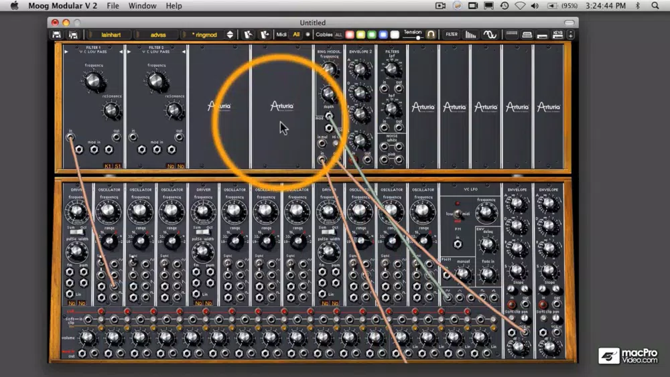This screenshot has height=377, width=670.
Task: Select the white cable color swatch
Action: pyautogui.click(x=395, y=35)
